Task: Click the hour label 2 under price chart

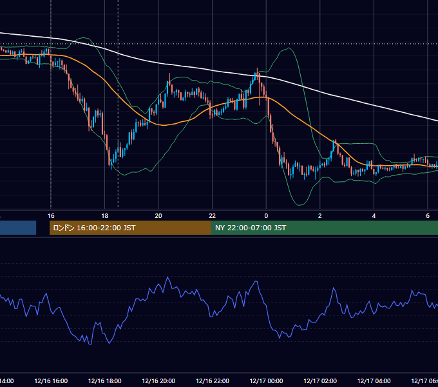Action: click(x=320, y=216)
